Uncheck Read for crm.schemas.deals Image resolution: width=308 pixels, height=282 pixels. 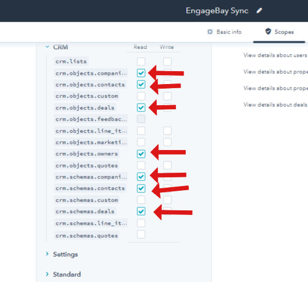coord(141,211)
